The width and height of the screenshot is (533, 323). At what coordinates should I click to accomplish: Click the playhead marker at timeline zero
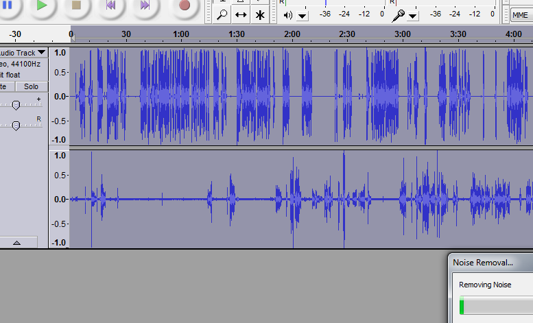click(x=73, y=38)
